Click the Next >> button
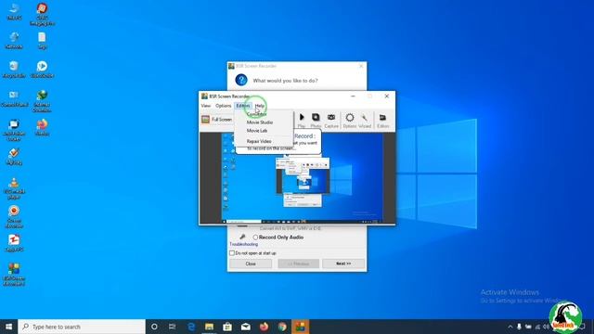The image size is (594, 334). pos(343,263)
